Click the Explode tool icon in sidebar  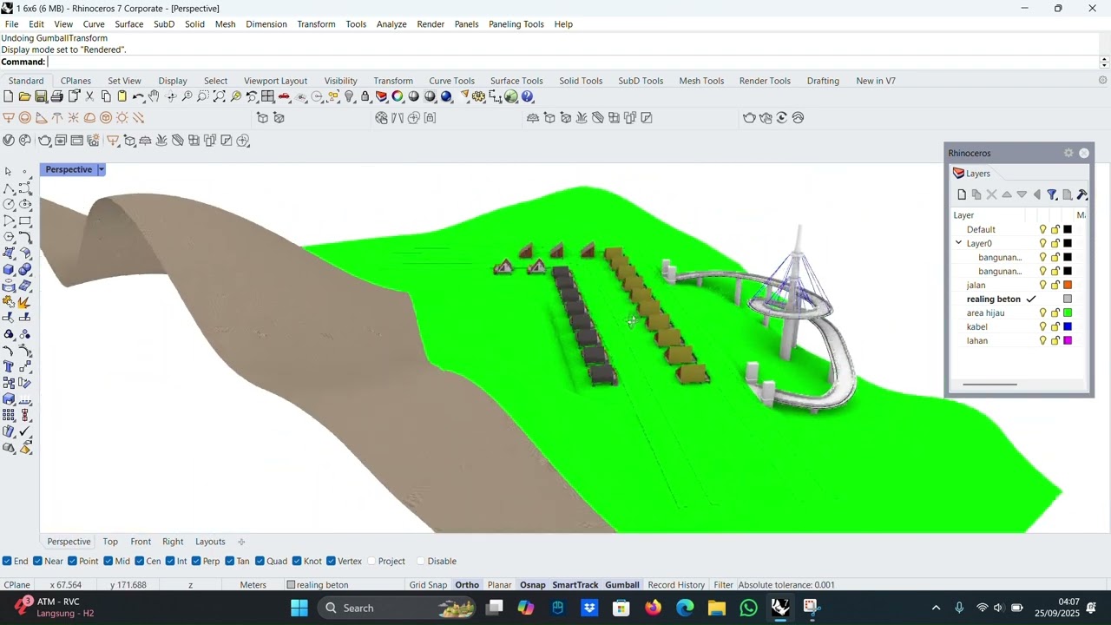click(x=24, y=302)
